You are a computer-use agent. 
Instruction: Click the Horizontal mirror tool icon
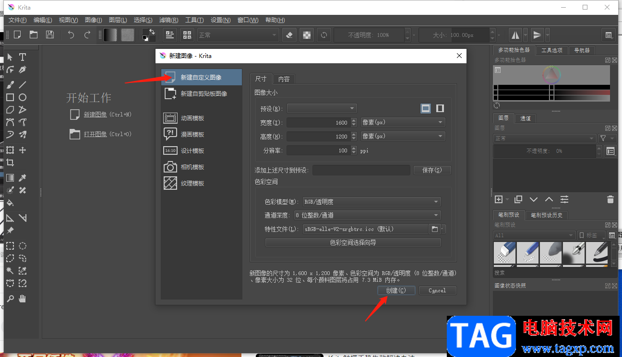tap(515, 35)
